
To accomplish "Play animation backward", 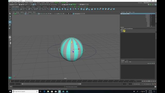I will pyautogui.click(x=148, y=81).
